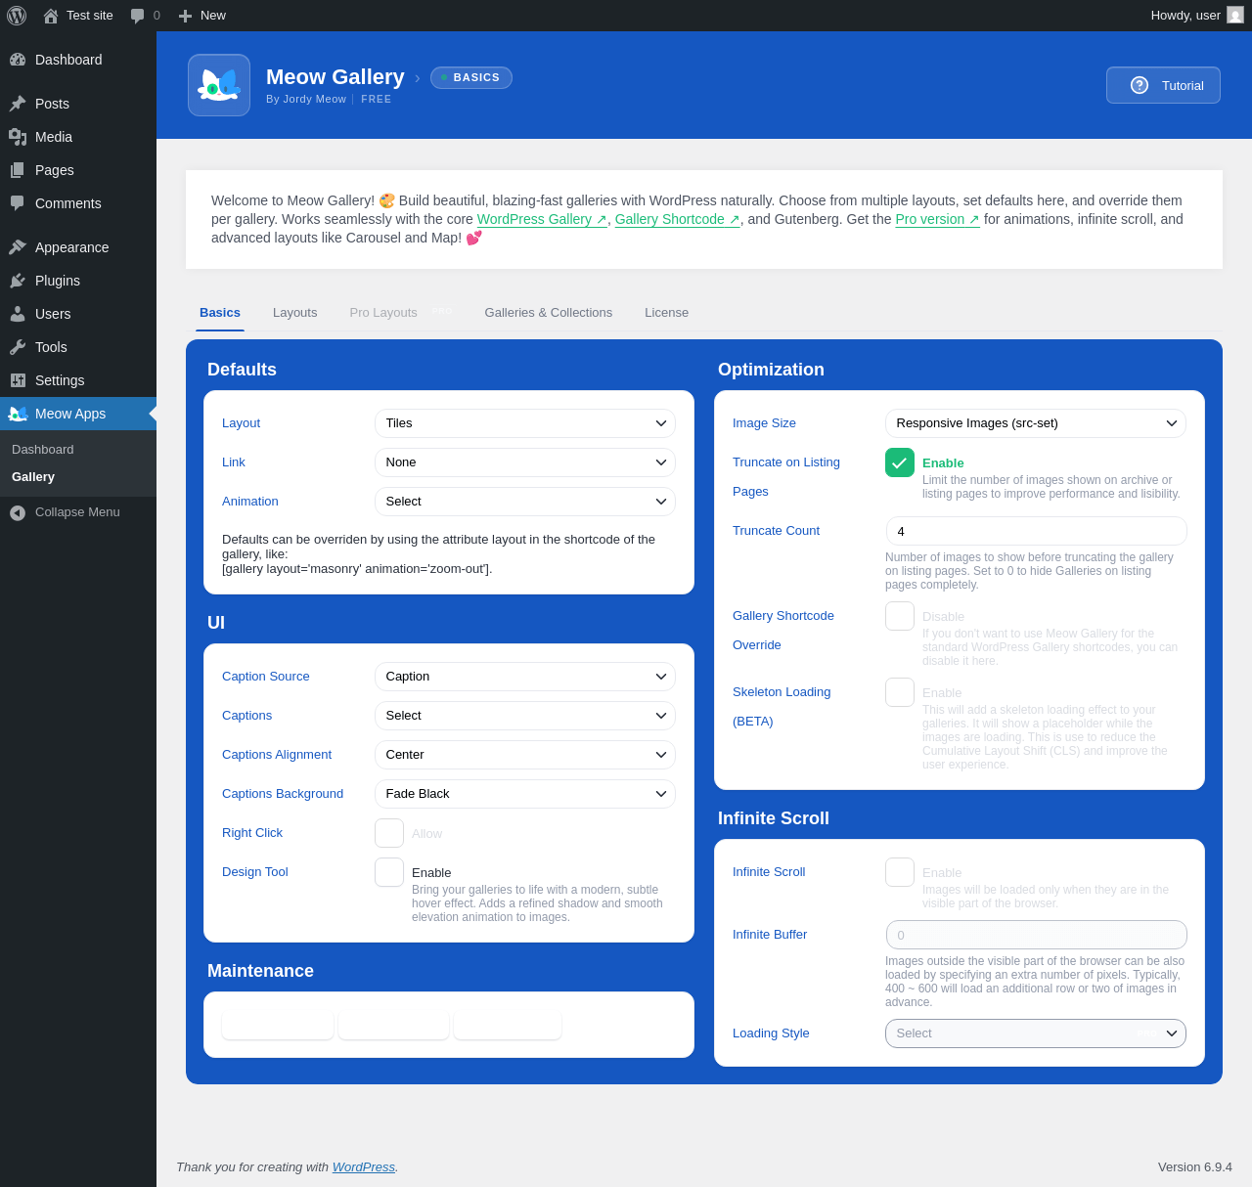Open the Layout dropdown showing Tiles
The width and height of the screenshot is (1252, 1187).
(x=525, y=423)
